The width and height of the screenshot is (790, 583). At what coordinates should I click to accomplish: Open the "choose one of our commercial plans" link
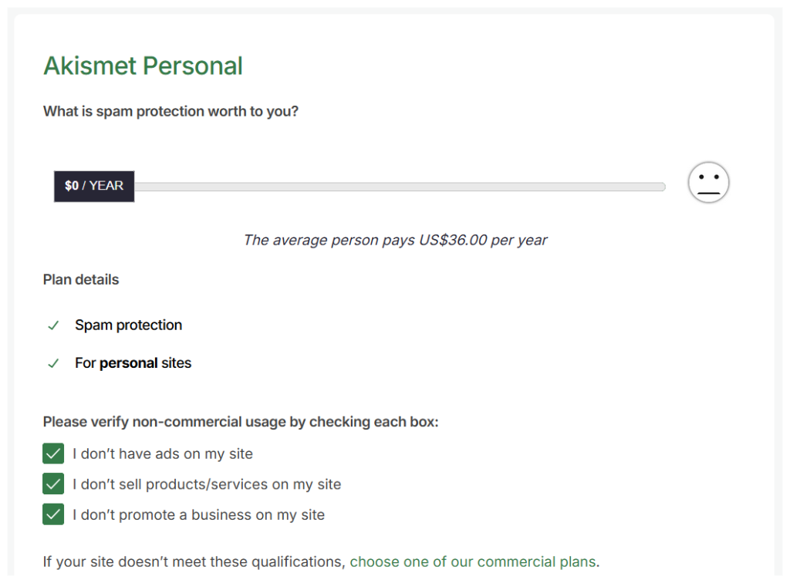click(473, 561)
